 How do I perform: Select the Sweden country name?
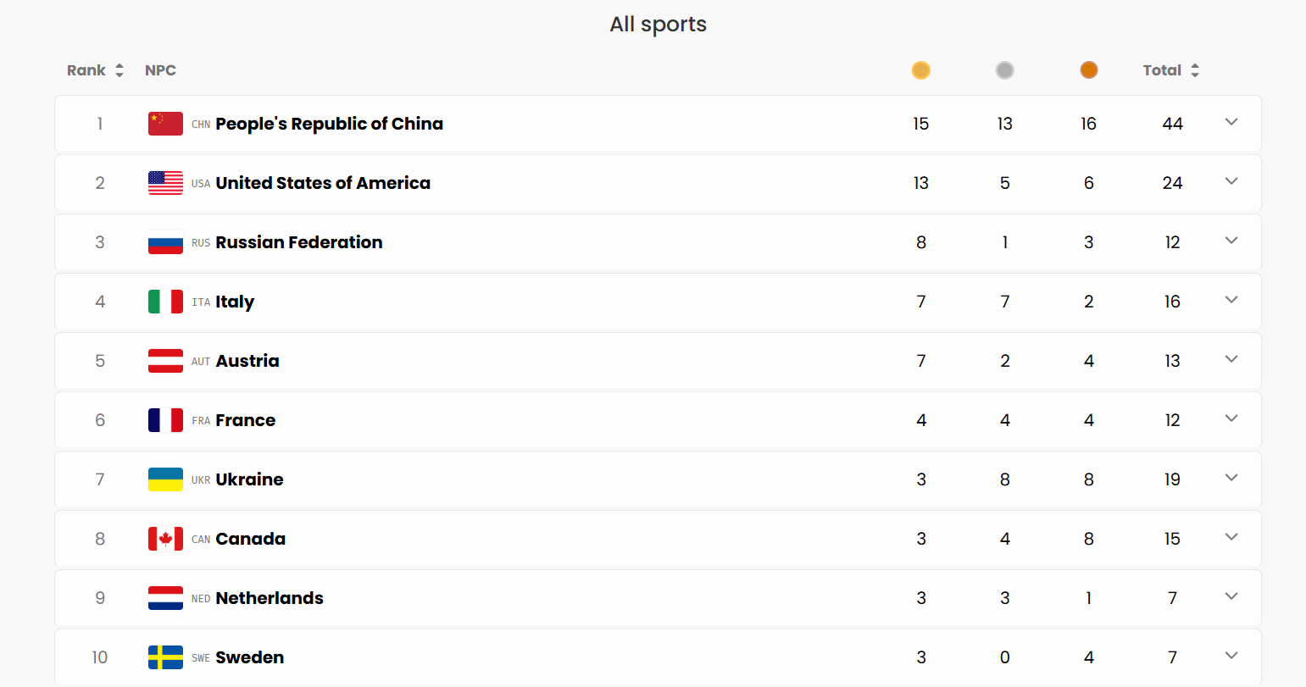point(250,657)
